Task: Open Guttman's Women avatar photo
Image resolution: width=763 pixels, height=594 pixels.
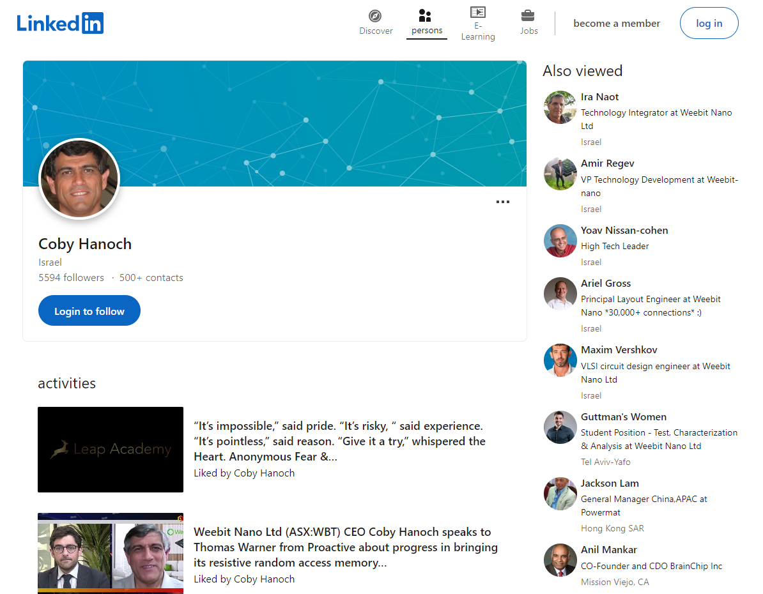Action: [x=560, y=427]
